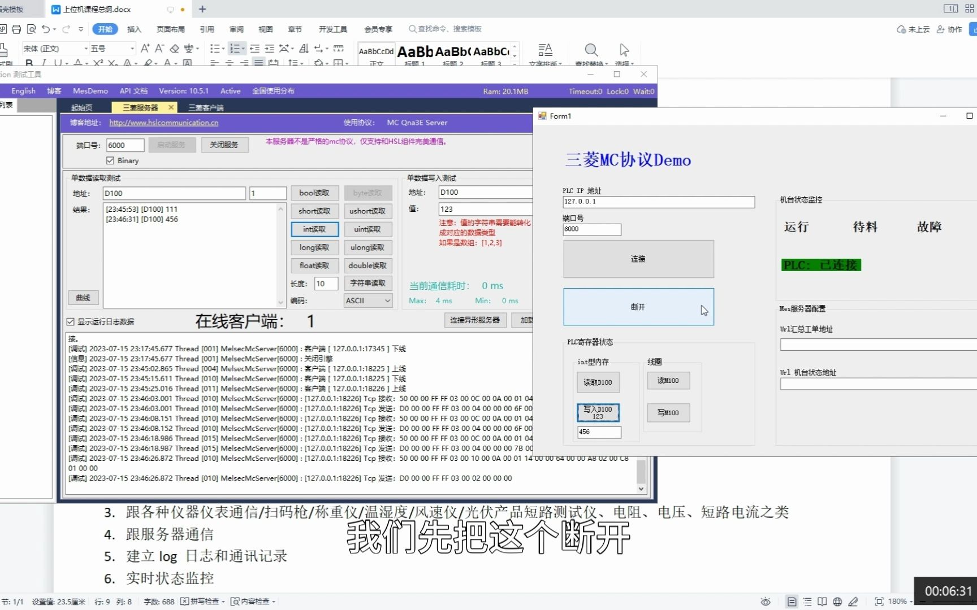Click the fit-to-page icon beside the zoom percentage
This screenshot has width=977, height=610.
click(x=879, y=602)
